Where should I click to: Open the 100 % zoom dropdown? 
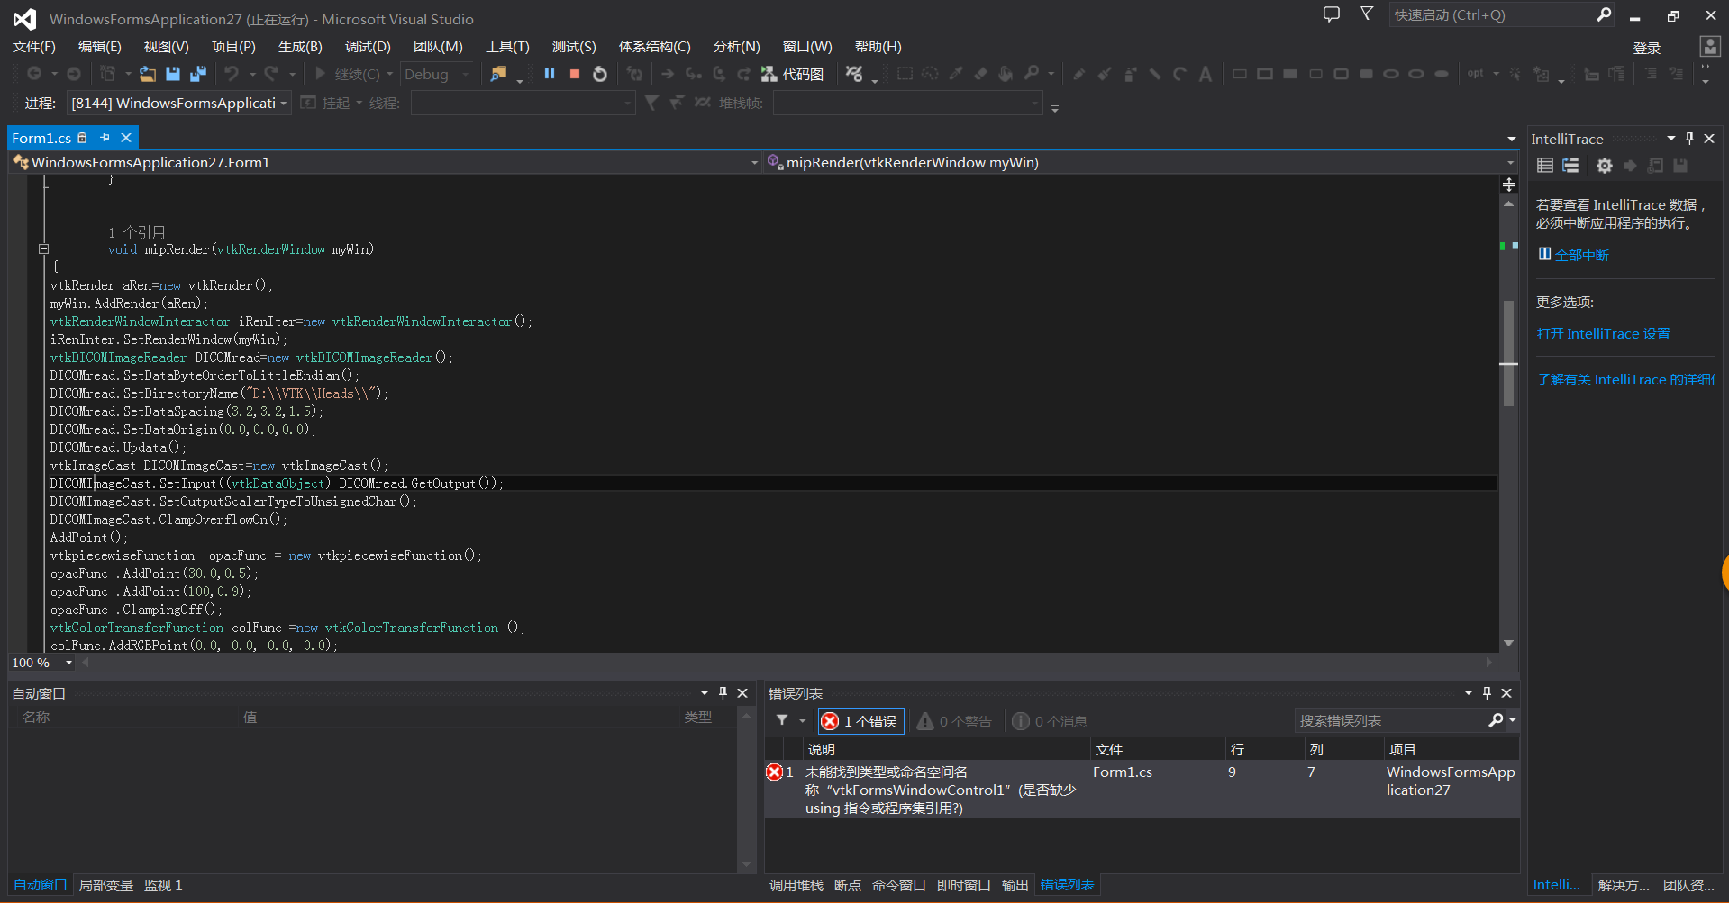[68, 663]
